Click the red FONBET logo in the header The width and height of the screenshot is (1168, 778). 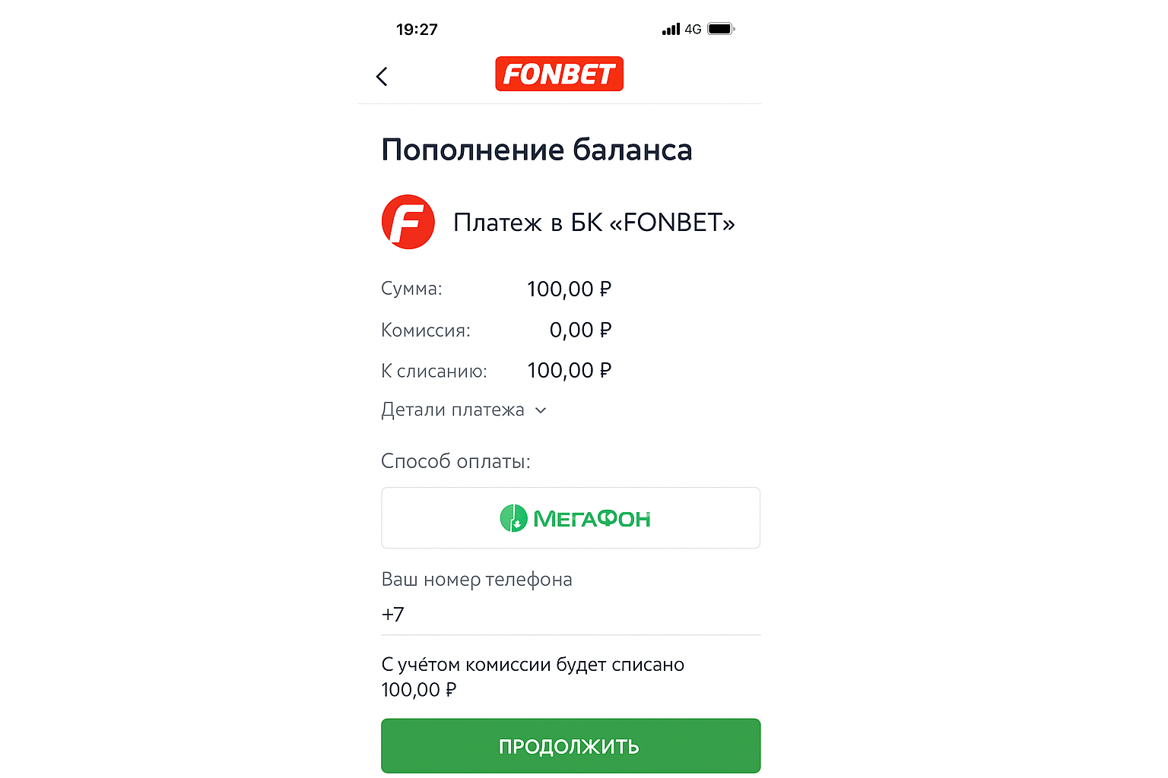[559, 74]
